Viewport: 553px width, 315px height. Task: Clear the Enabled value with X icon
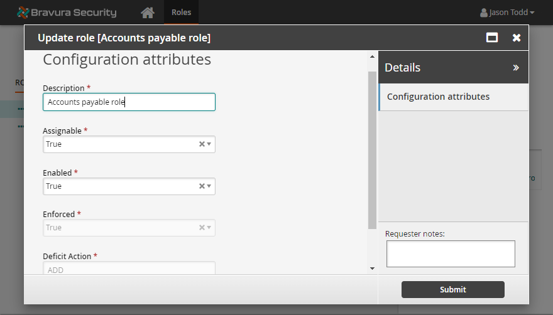(202, 186)
